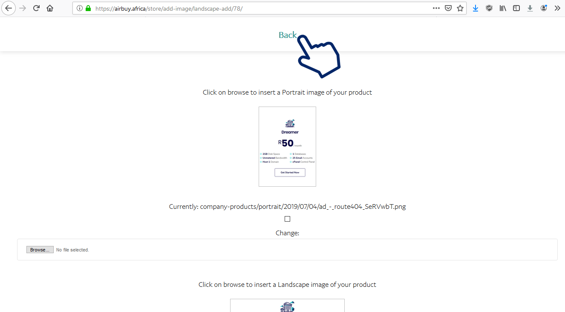Click the shield extension icon

489,8
